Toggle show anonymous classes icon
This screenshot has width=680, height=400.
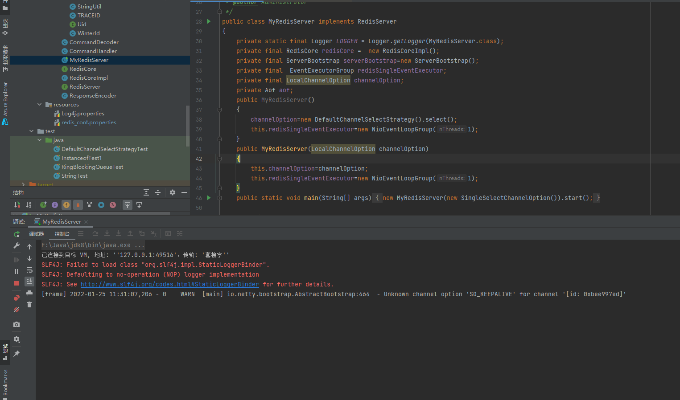point(101,205)
